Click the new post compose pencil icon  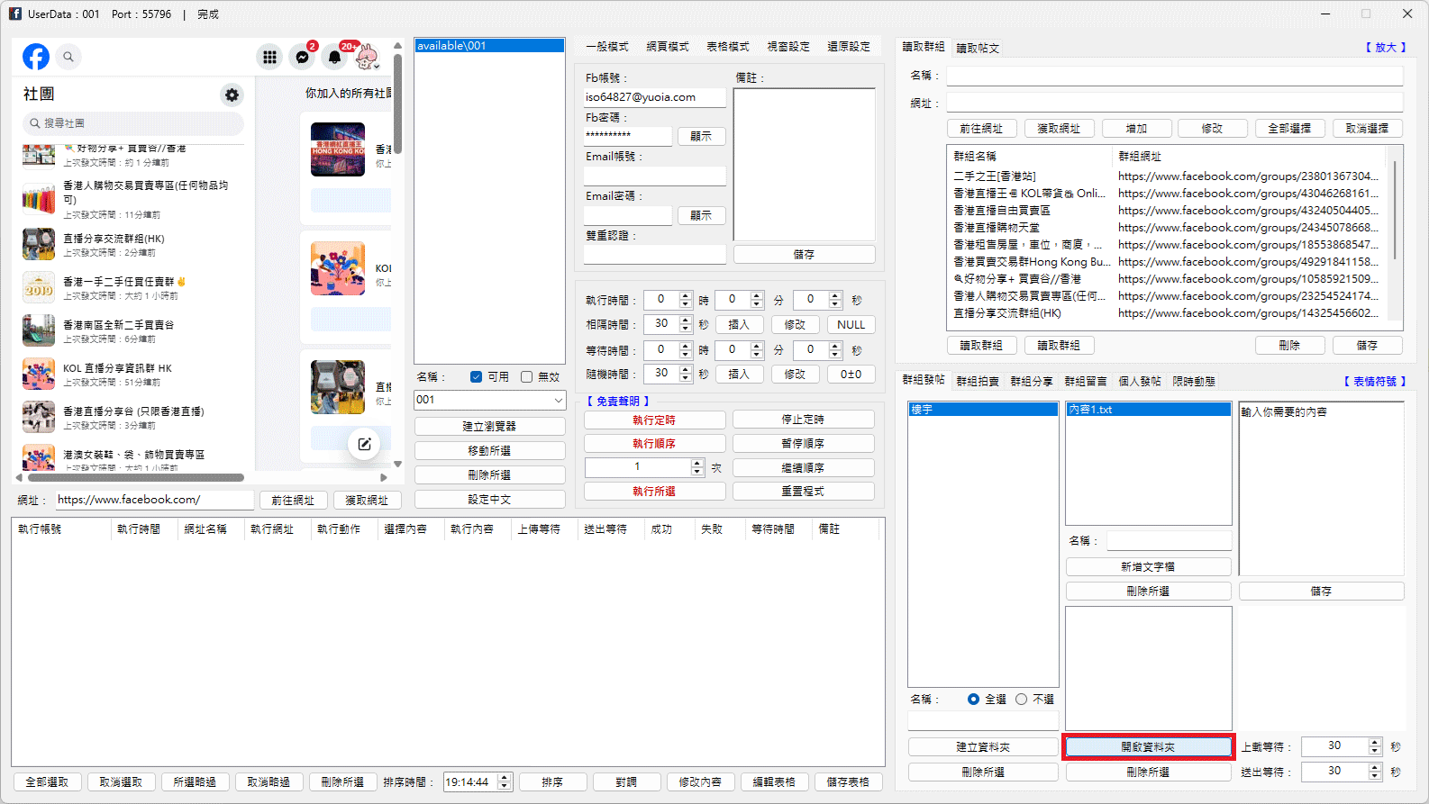pos(364,444)
